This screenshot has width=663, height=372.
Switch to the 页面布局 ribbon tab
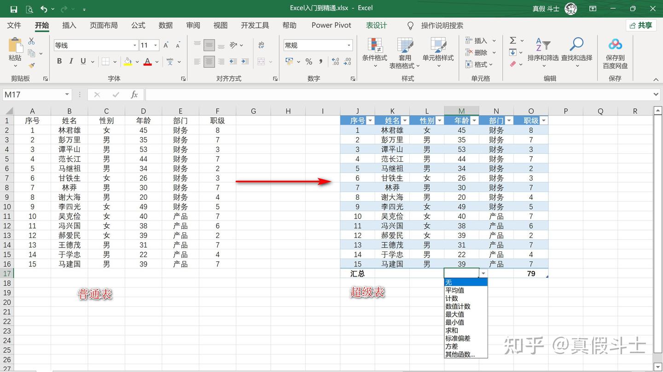click(104, 25)
